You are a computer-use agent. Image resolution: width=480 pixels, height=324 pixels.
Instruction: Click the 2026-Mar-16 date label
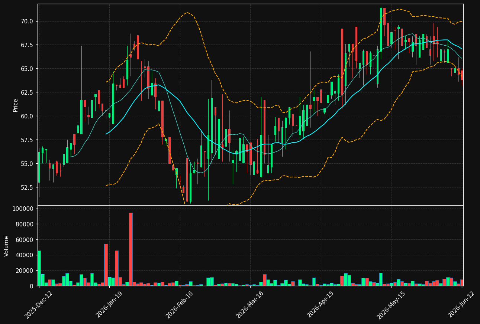point(250,304)
